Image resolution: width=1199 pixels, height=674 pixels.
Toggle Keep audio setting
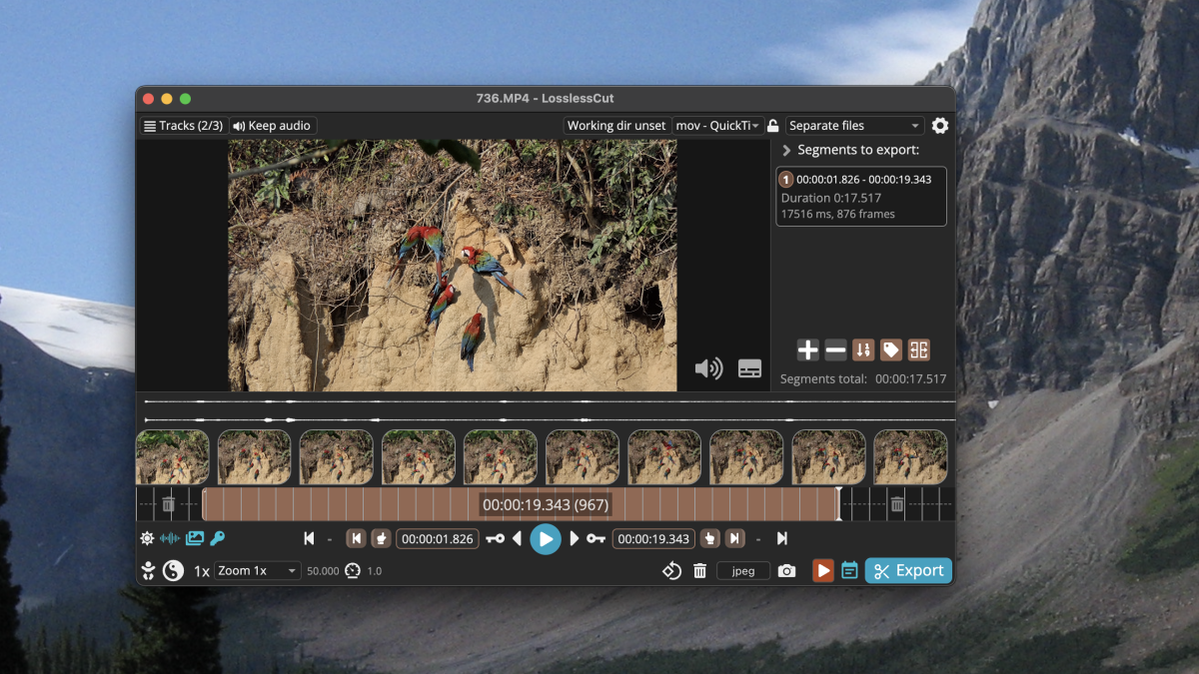(273, 126)
